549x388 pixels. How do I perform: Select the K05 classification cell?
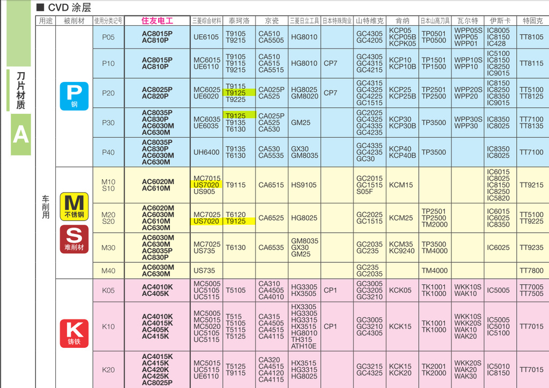(x=108, y=290)
